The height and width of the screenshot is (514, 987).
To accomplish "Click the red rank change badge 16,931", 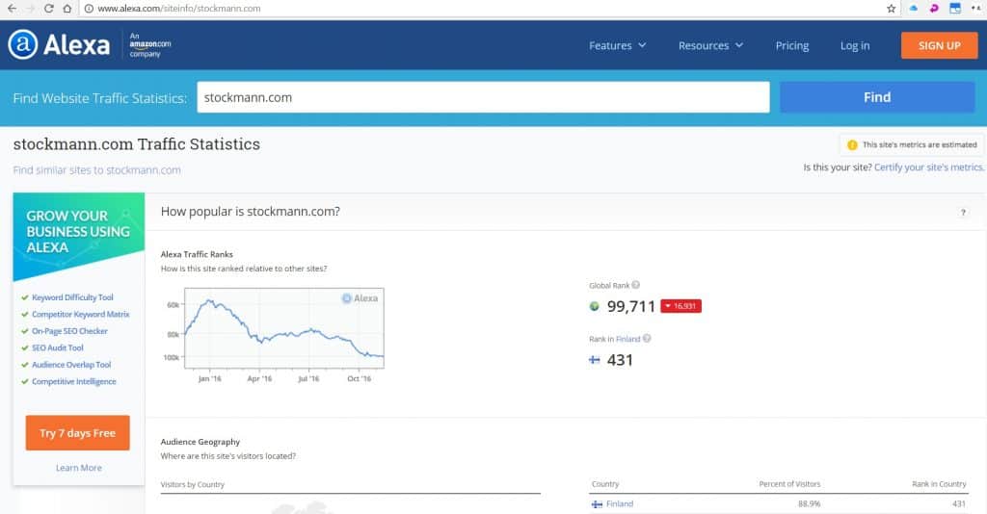I will click(680, 306).
